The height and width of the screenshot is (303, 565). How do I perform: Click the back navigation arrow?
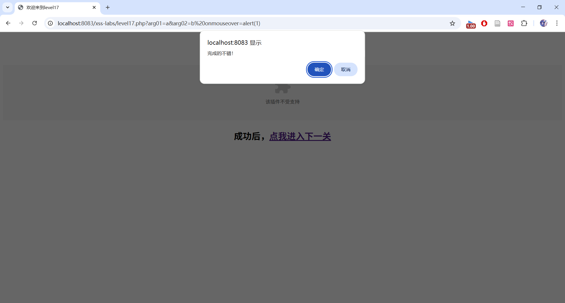(8, 23)
